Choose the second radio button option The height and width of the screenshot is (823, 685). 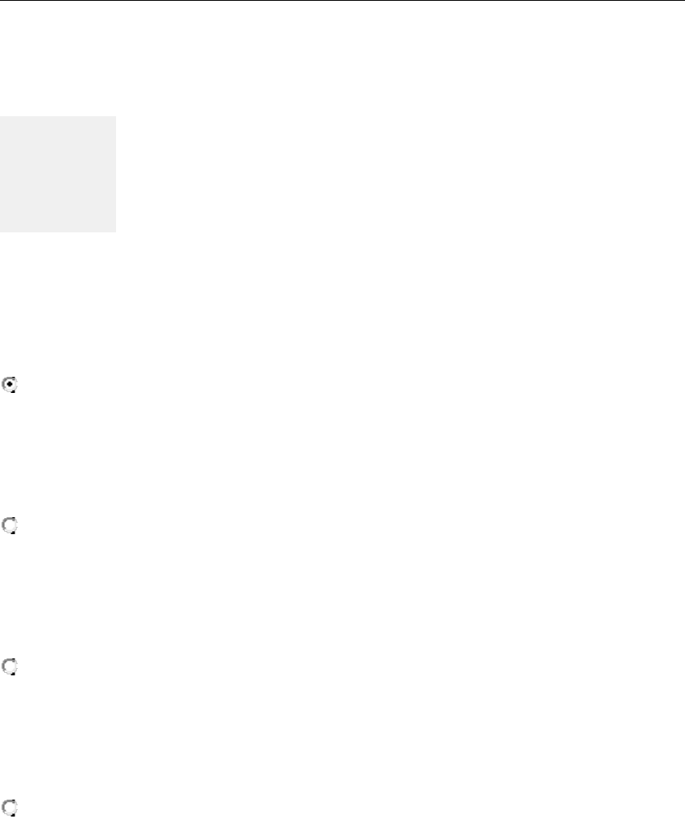pyautogui.click(x=10, y=527)
